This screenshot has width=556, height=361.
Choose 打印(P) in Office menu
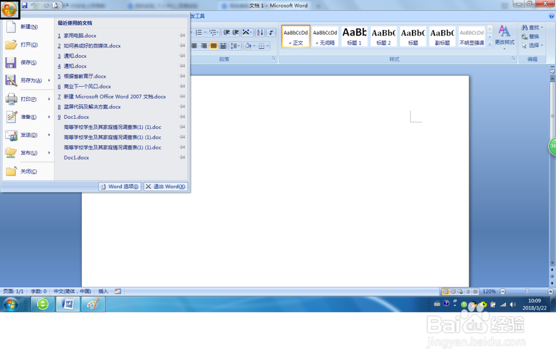coord(29,99)
